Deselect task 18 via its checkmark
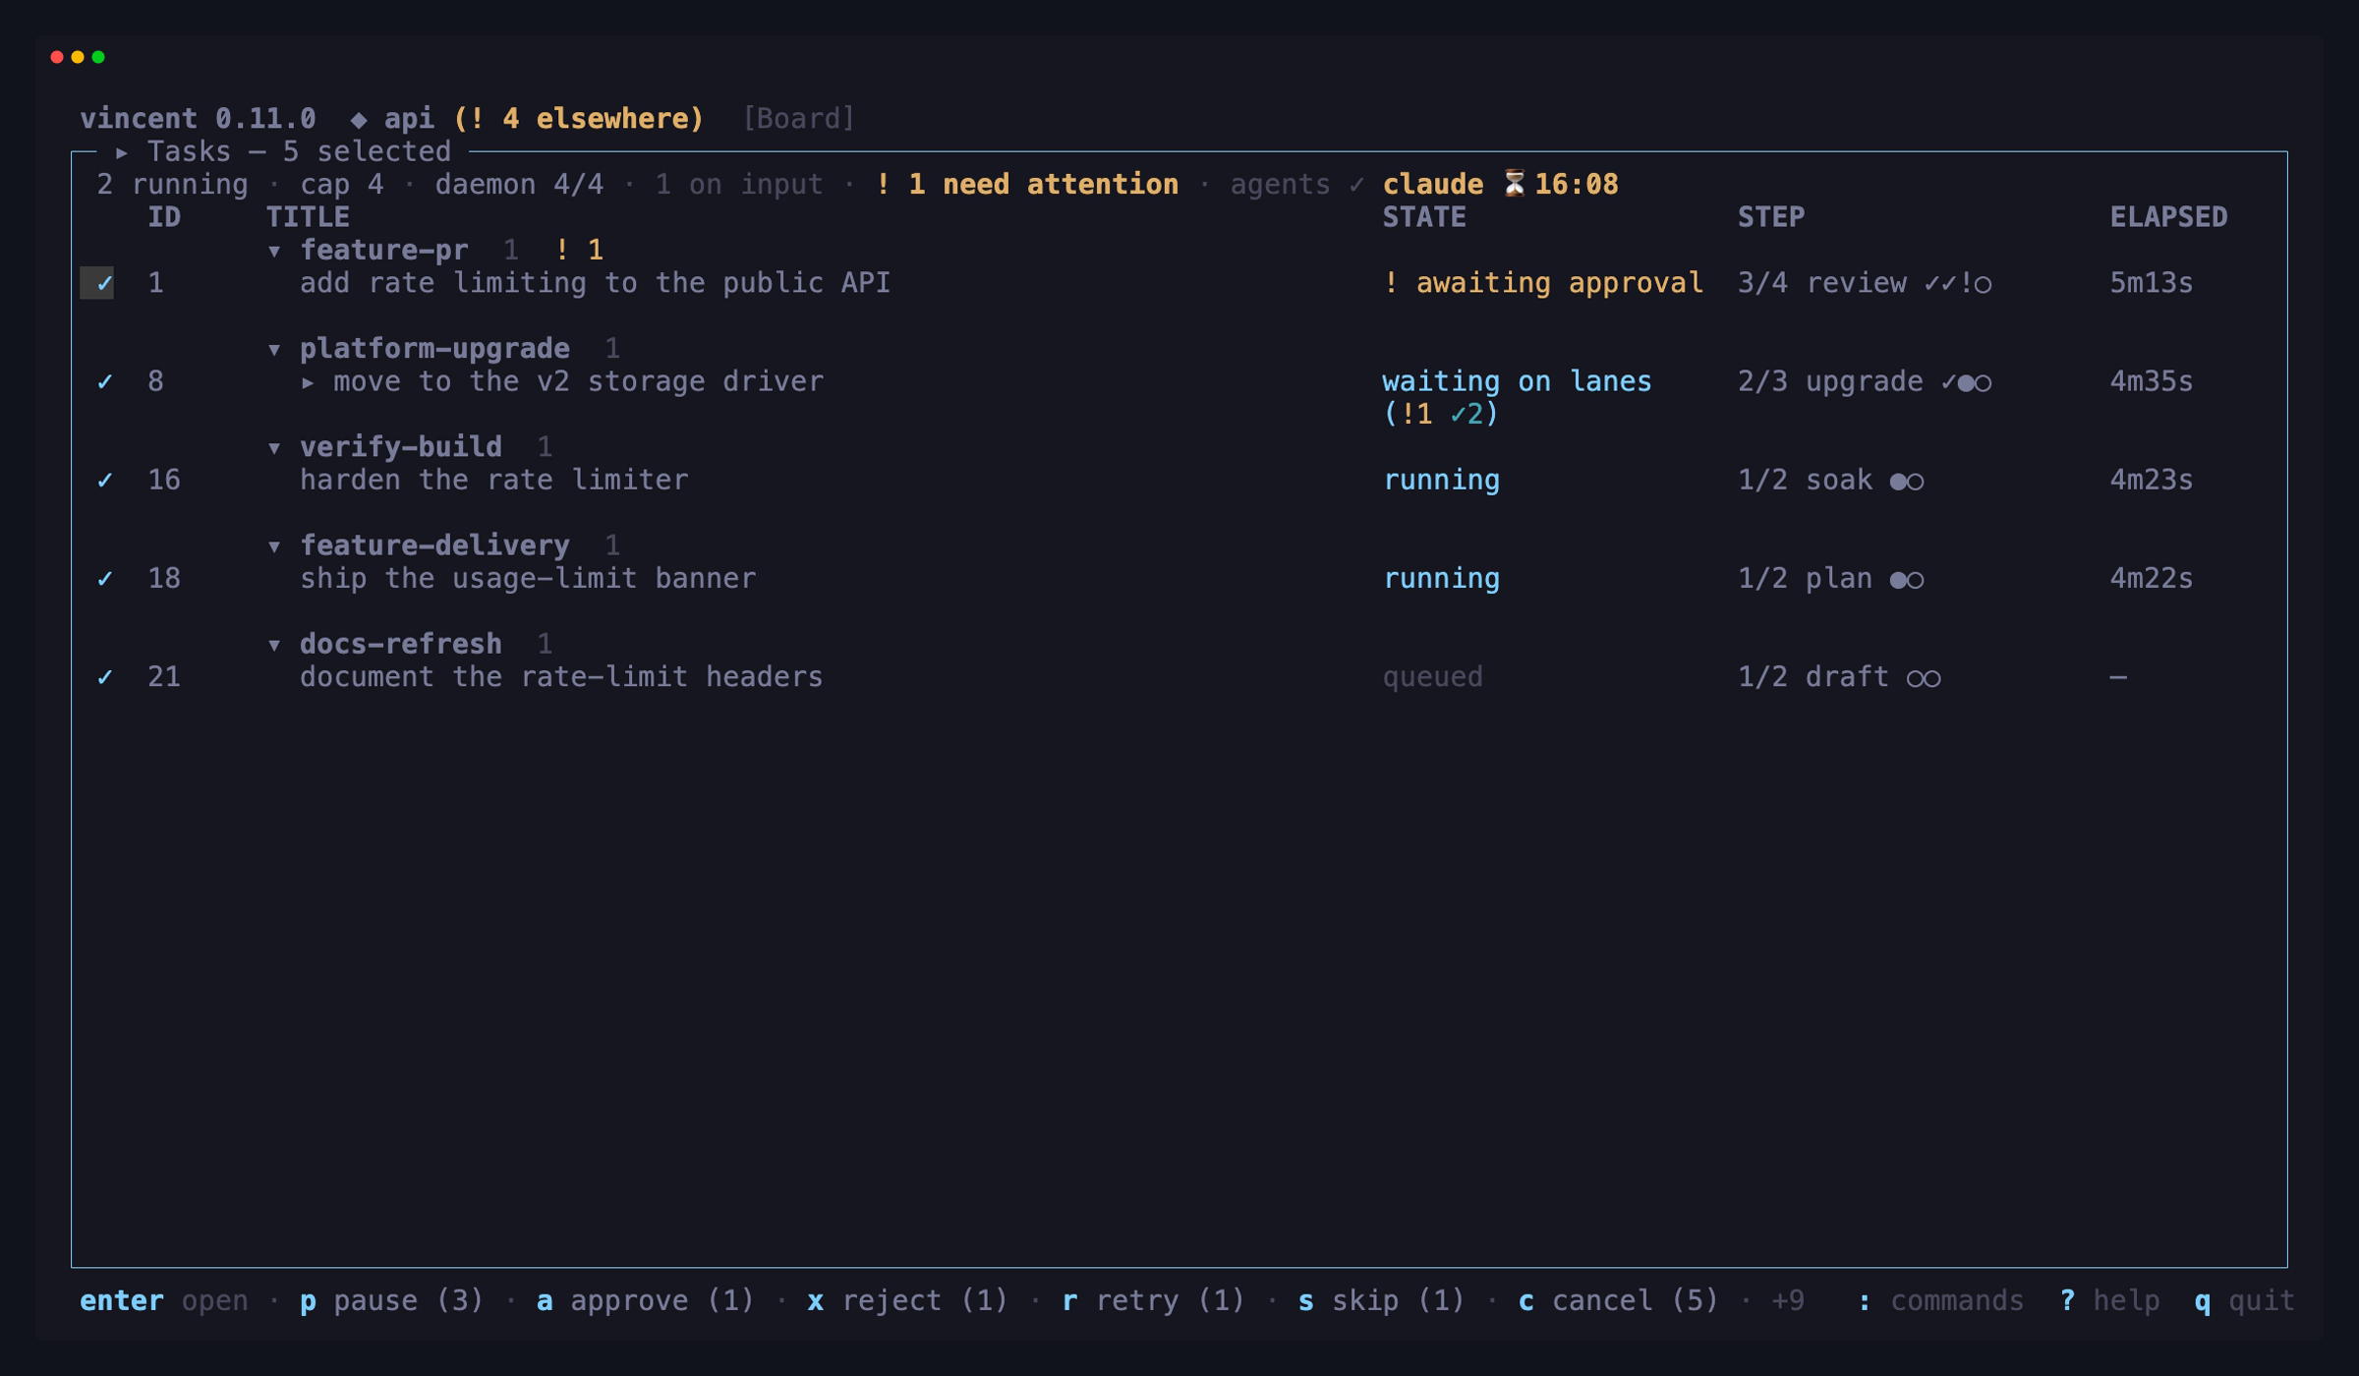 (x=105, y=579)
